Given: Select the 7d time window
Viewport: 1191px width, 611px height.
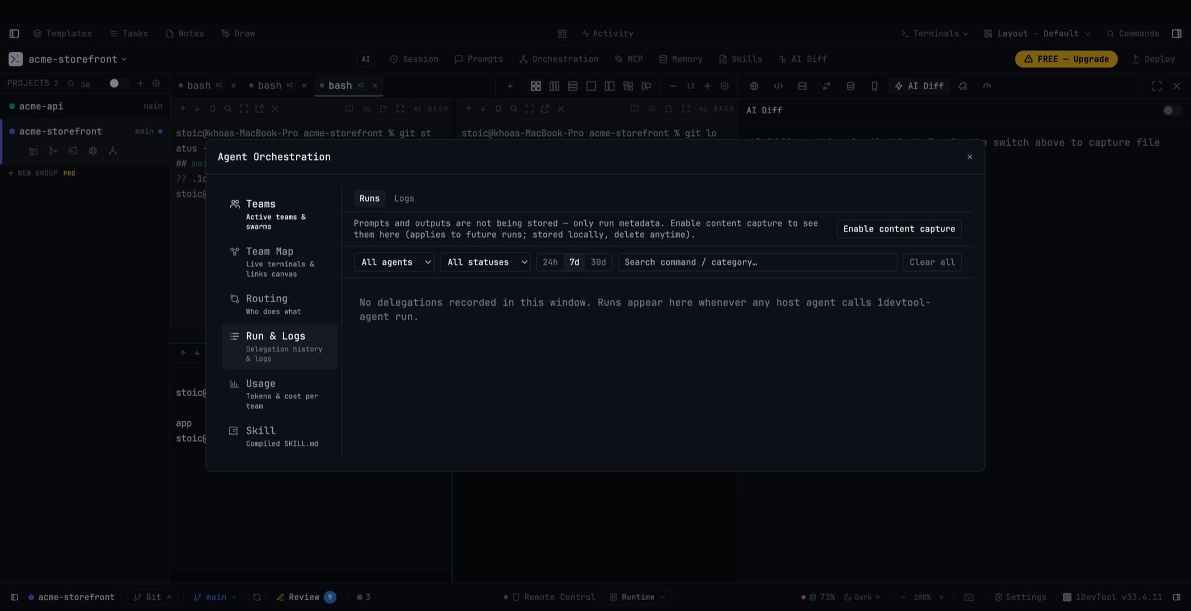Looking at the screenshot, I should 575,262.
